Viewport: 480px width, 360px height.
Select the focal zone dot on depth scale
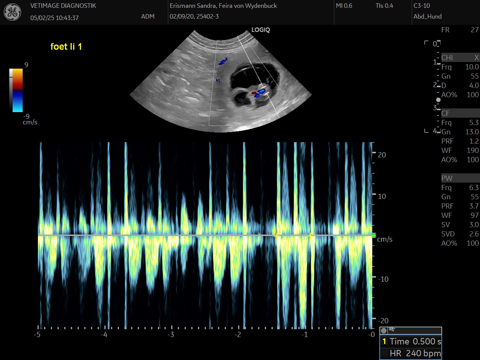438,100
